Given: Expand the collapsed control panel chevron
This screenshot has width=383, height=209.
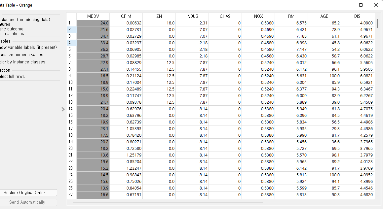Looking at the screenshot, I should 63,109.
